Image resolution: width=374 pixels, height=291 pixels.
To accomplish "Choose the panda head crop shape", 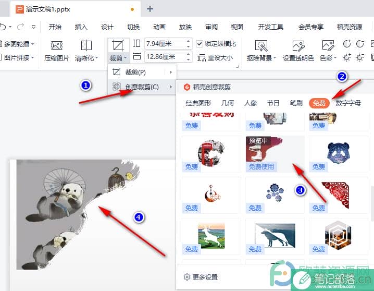I will [338, 154].
